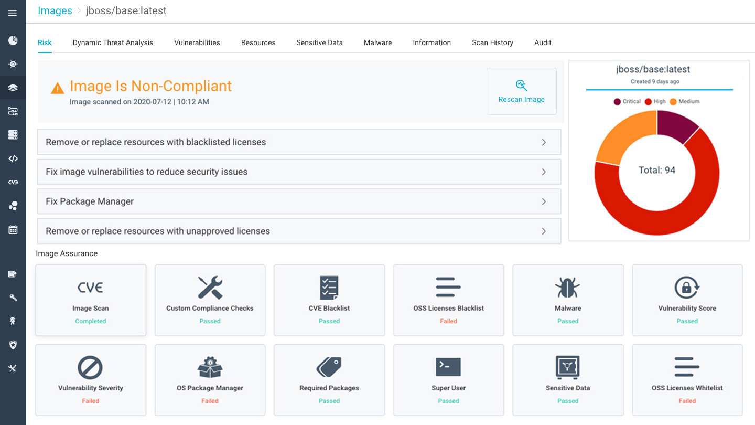The width and height of the screenshot is (755, 425).
Task: Click the 'jboss/base:latest' chart panel title
Action: 653,69
